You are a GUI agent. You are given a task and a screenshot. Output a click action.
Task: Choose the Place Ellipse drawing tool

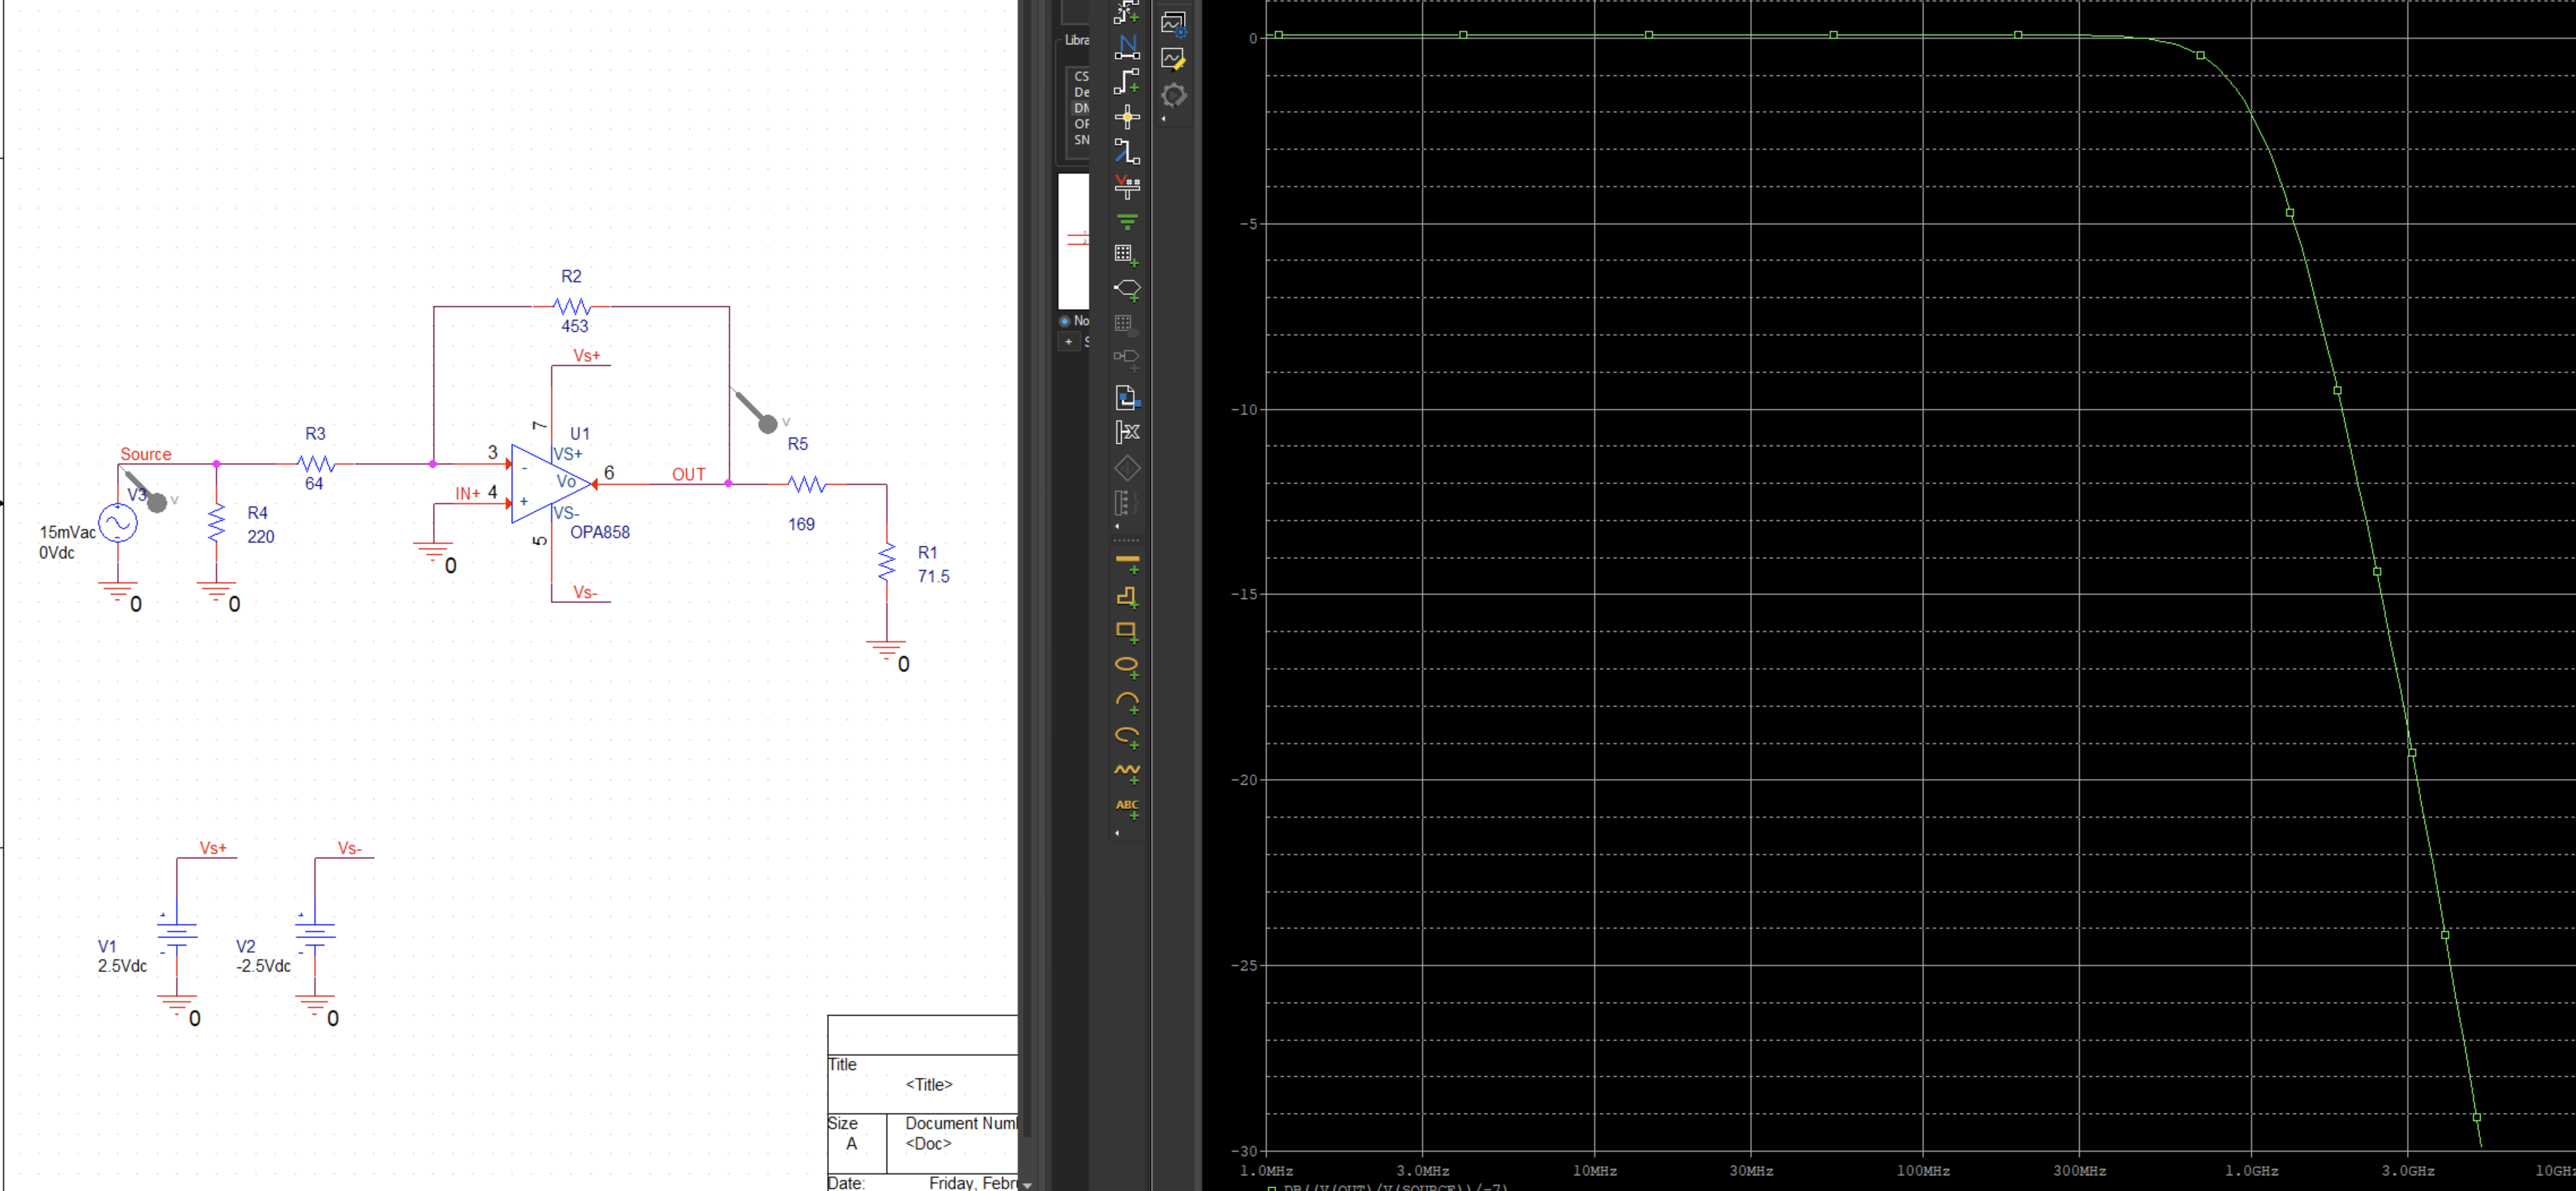(x=1127, y=666)
